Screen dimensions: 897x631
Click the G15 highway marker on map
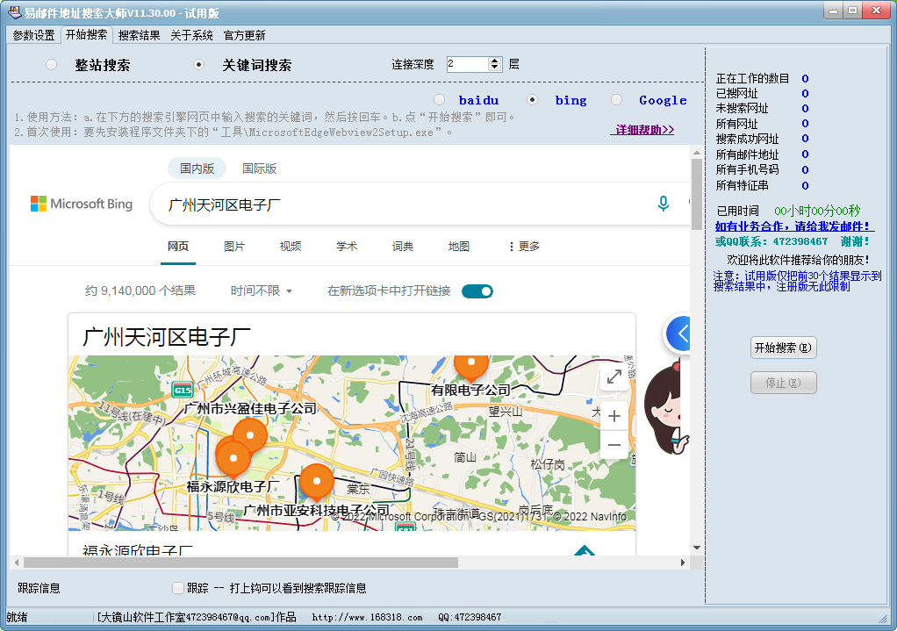tap(183, 391)
